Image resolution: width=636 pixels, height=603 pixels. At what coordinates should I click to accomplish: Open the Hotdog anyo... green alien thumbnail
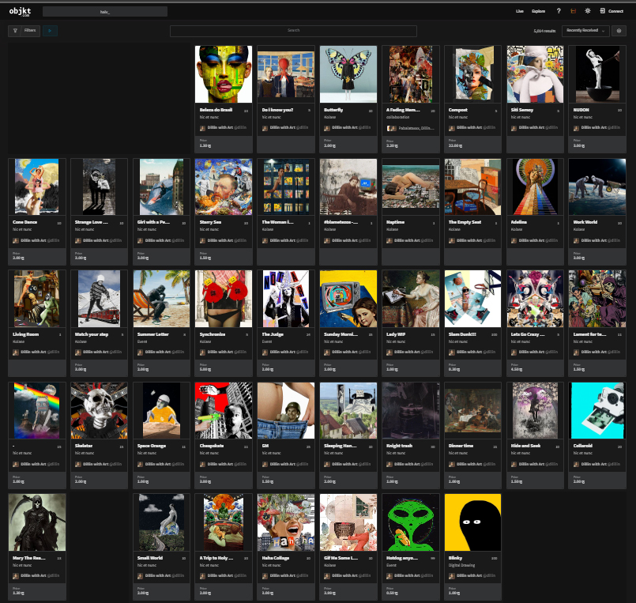pos(411,522)
